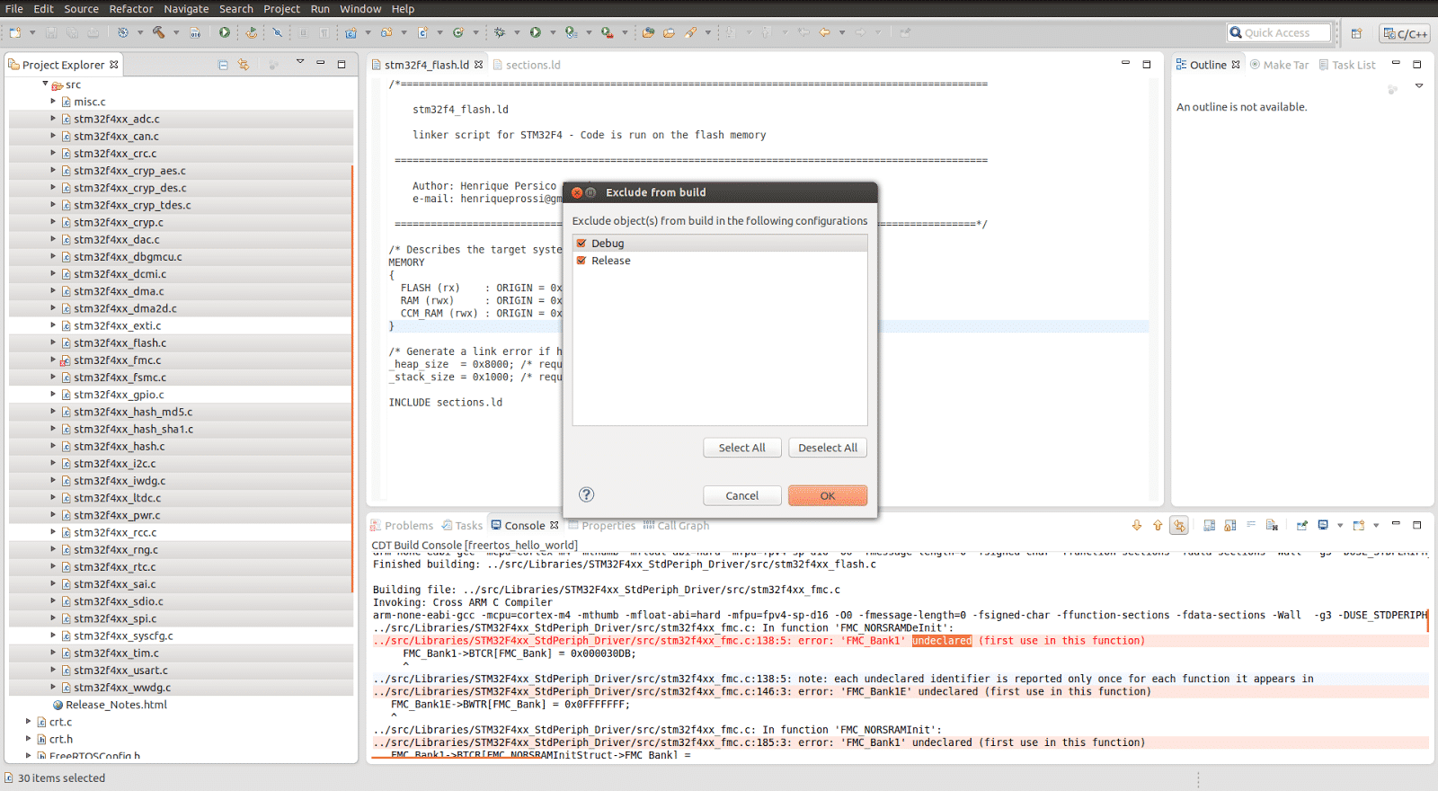The image size is (1438, 791).
Task: Click the Open Type folder icon
Action: pos(648,32)
